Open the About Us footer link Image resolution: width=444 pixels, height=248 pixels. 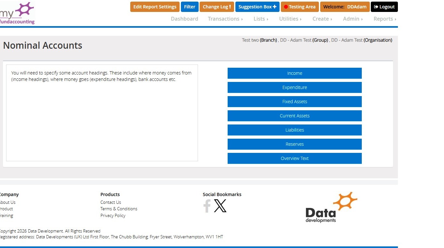coord(7,202)
